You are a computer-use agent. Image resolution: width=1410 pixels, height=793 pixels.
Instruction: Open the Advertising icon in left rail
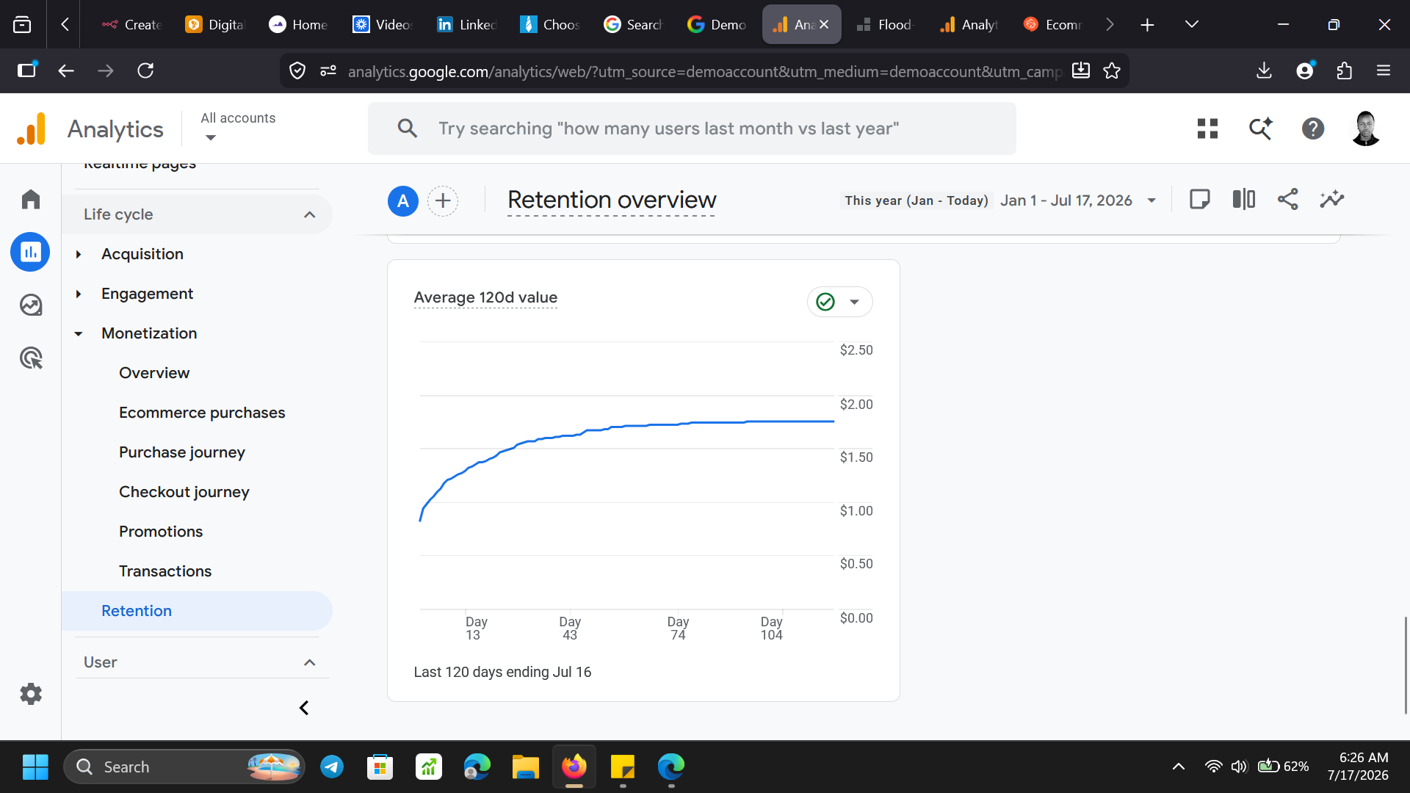coord(30,358)
